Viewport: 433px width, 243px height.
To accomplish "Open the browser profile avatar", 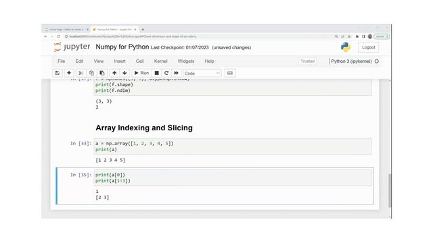I will pos(370,36).
